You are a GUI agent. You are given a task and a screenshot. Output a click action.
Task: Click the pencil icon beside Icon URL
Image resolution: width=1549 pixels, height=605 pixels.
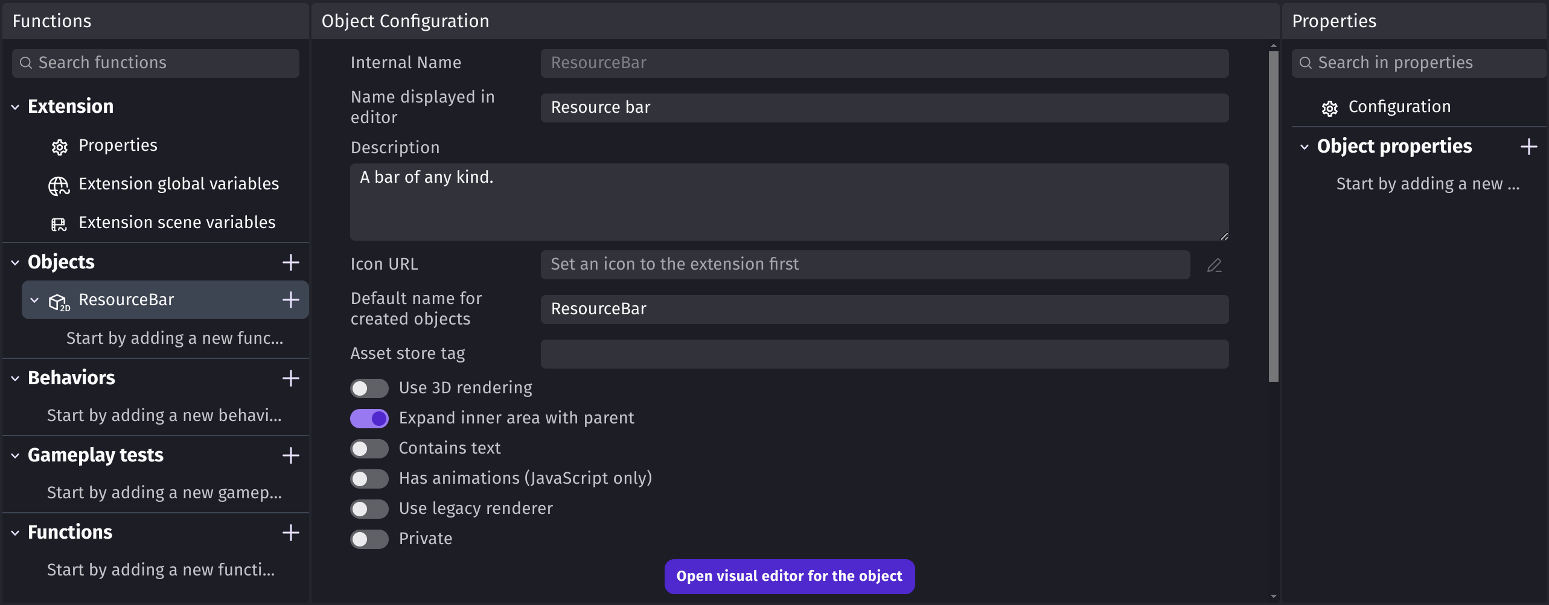point(1215,265)
